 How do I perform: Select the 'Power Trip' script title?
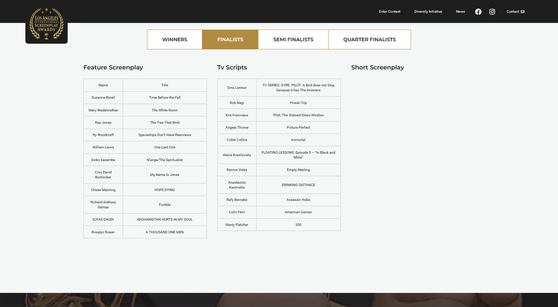pos(298,103)
